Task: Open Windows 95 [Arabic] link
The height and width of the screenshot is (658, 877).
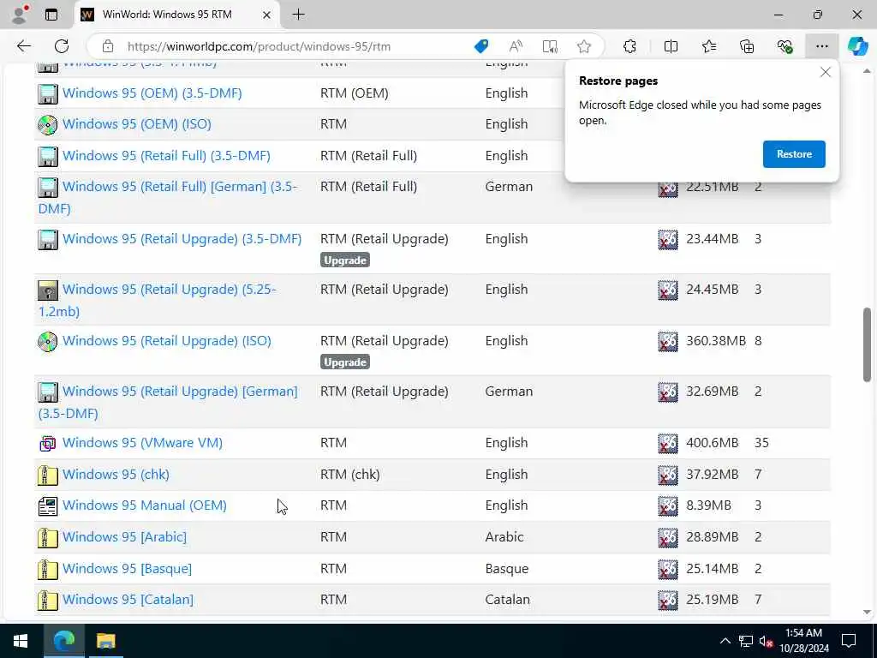Action: pos(125,537)
